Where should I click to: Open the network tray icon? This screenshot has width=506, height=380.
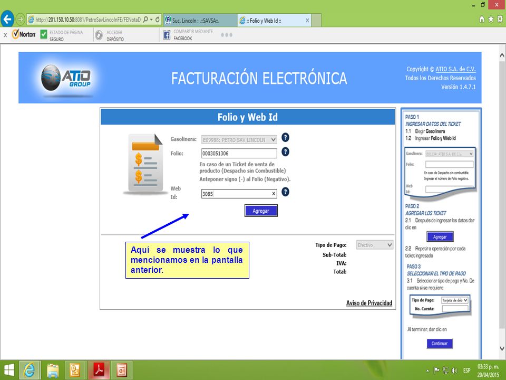coord(445,370)
